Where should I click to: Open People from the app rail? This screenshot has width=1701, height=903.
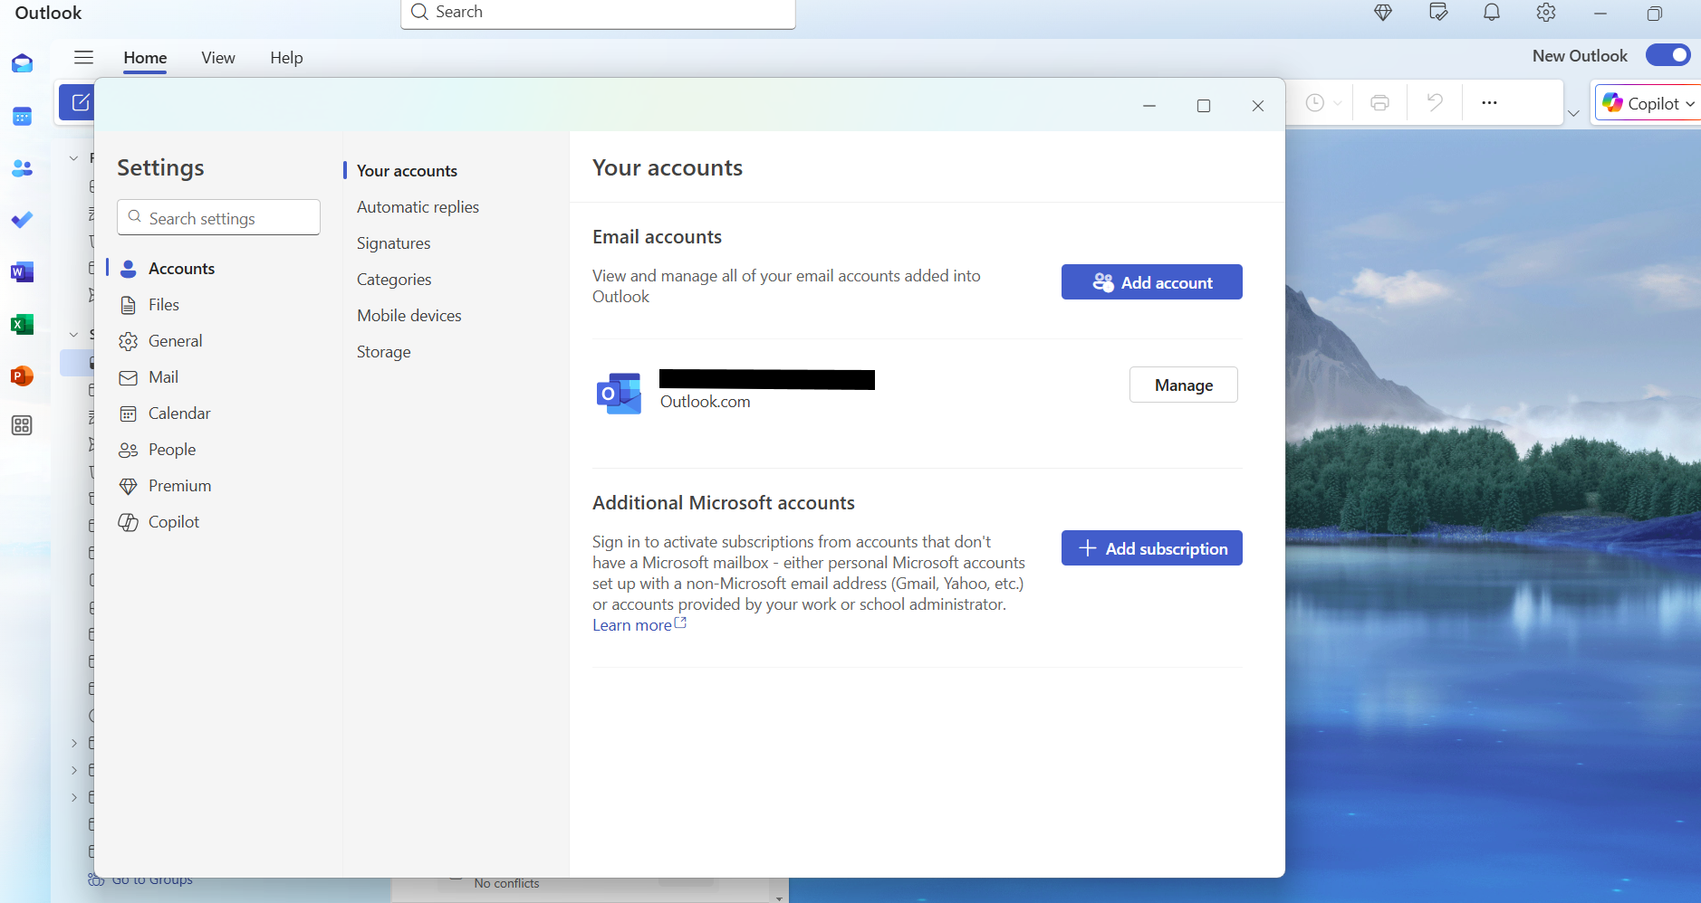(x=22, y=168)
